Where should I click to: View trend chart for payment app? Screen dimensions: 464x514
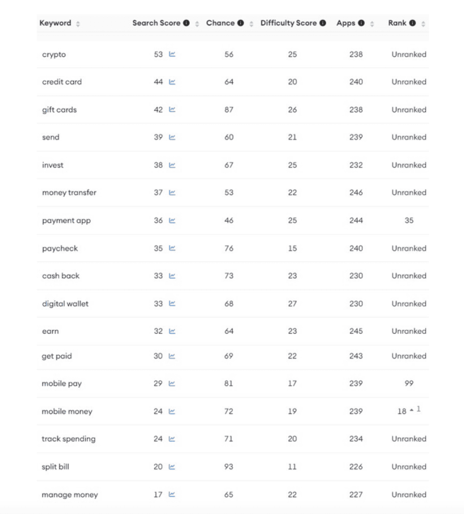tap(172, 220)
